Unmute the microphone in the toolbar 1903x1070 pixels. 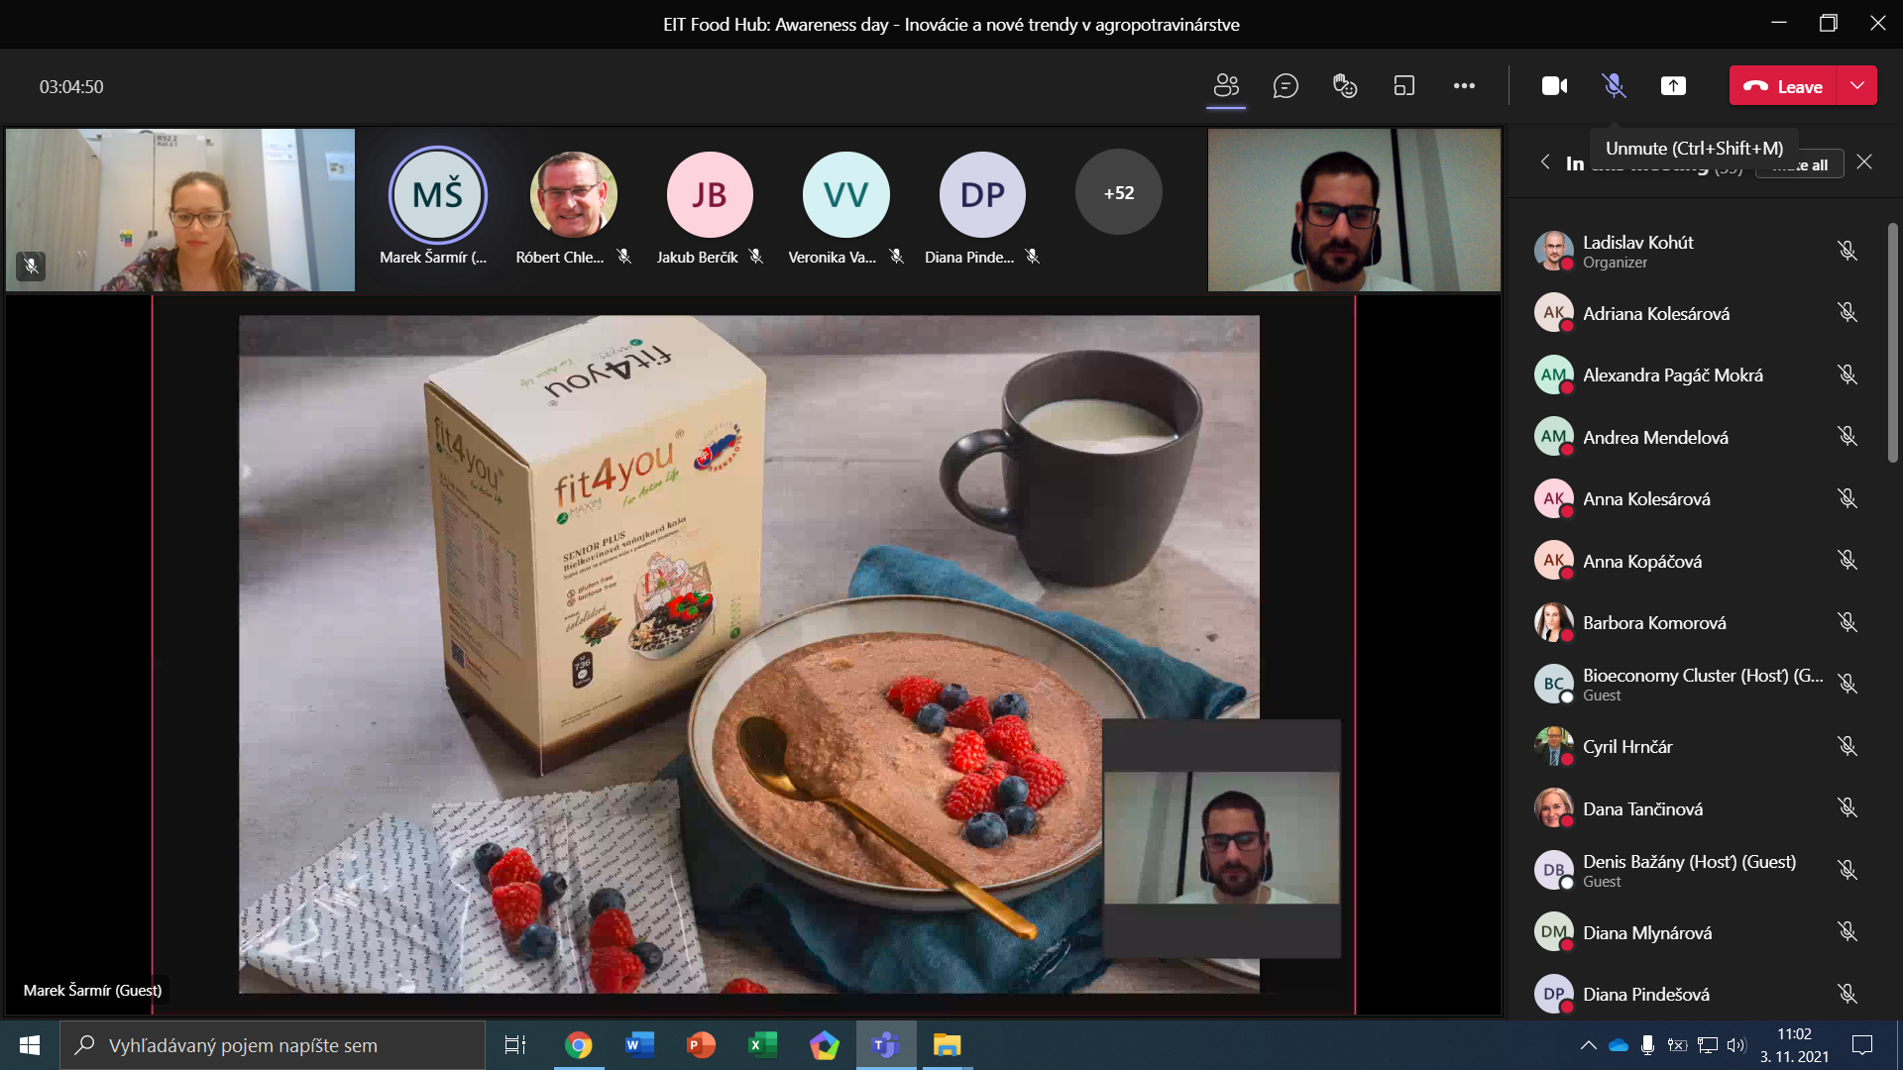(x=1614, y=86)
